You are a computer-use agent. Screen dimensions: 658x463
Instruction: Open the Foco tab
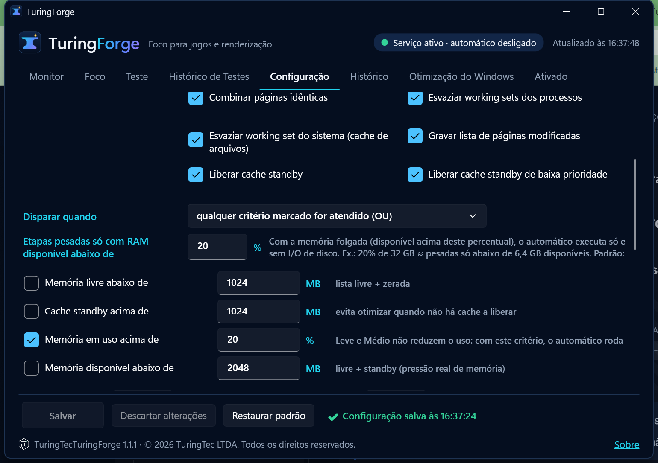[95, 76]
